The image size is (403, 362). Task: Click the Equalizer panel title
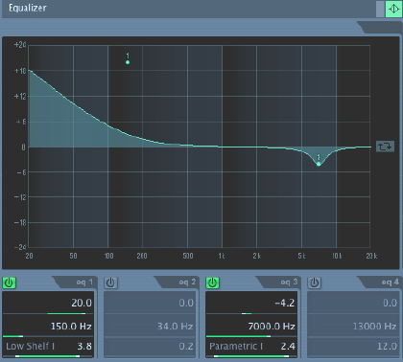pos(28,8)
